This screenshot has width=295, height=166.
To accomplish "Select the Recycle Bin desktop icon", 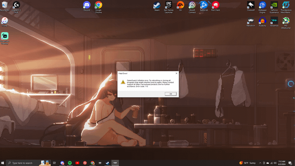I will coord(5,6).
